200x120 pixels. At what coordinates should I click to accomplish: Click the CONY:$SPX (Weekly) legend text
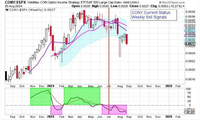pos(23,10)
